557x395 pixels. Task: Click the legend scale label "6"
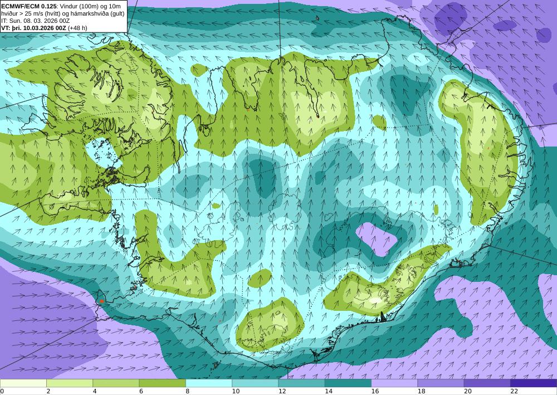(141, 392)
